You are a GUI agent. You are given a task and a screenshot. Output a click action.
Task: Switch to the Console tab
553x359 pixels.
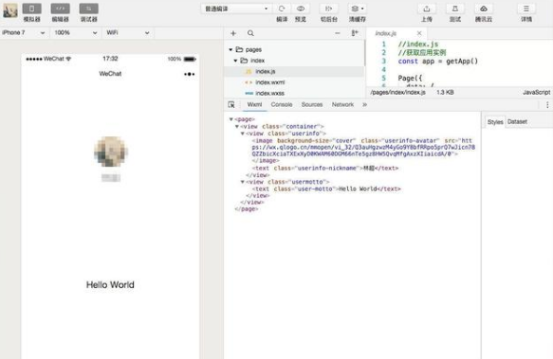point(282,104)
